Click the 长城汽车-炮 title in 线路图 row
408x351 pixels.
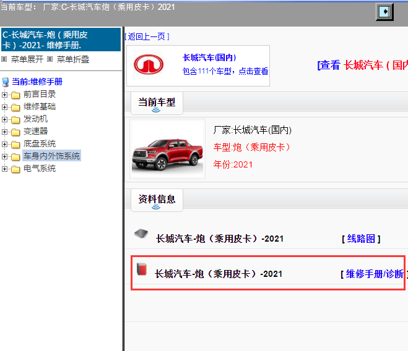[220, 239]
